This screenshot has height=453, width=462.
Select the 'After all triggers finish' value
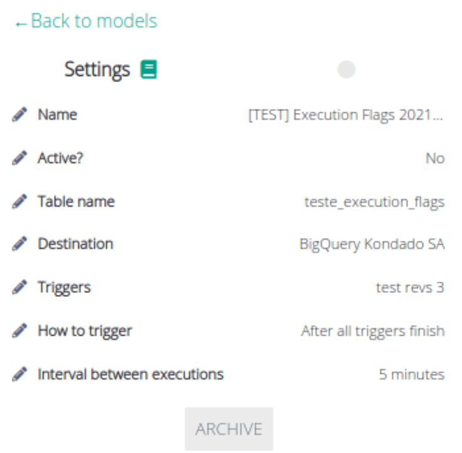(373, 331)
